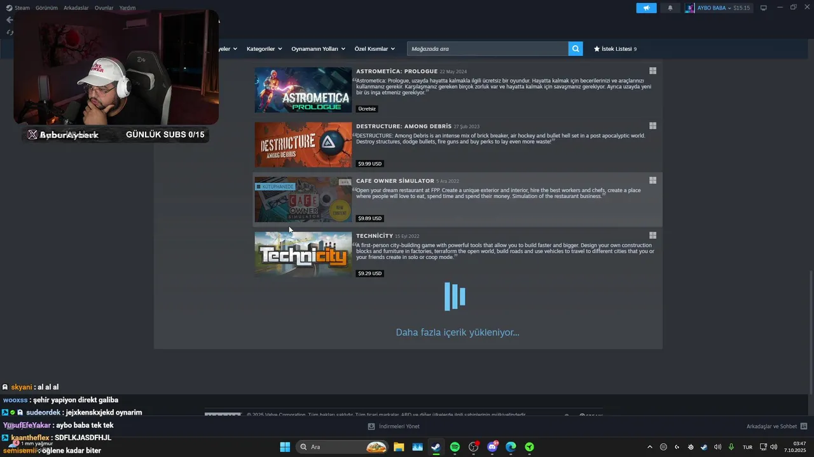This screenshot has width=814, height=457.
Task: Expand the Kategoriler dropdown
Action: pyautogui.click(x=264, y=49)
